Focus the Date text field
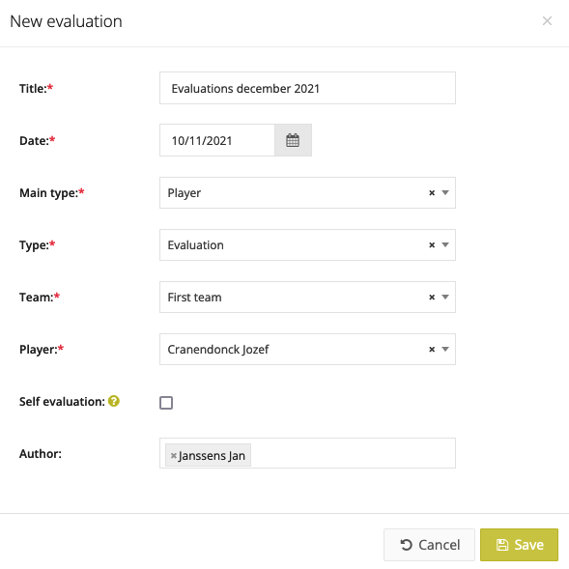 (217, 140)
